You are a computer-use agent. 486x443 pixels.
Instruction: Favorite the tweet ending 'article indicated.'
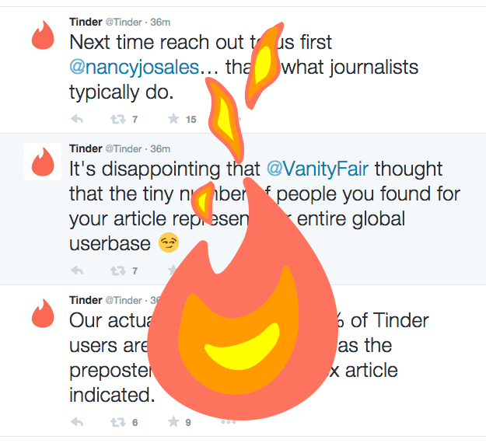tap(173, 421)
